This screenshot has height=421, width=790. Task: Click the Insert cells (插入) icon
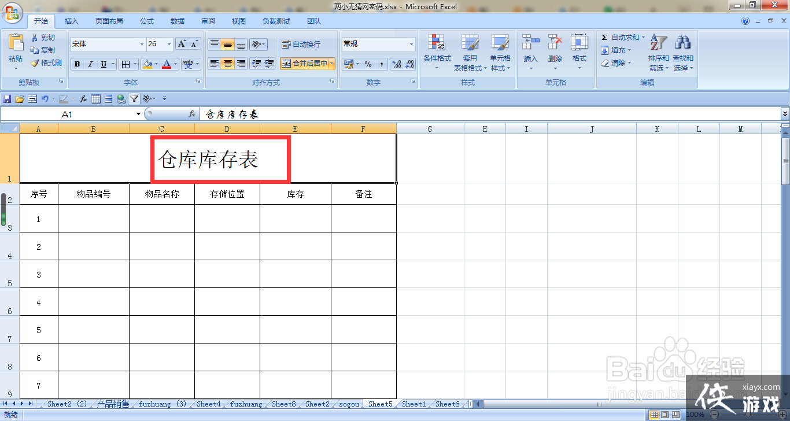(x=530, y=43)
